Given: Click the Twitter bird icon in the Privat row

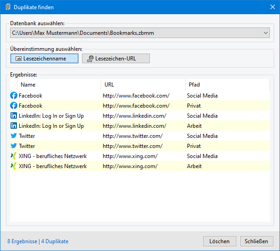Looking at the screenshot, I should coord(14,146).
